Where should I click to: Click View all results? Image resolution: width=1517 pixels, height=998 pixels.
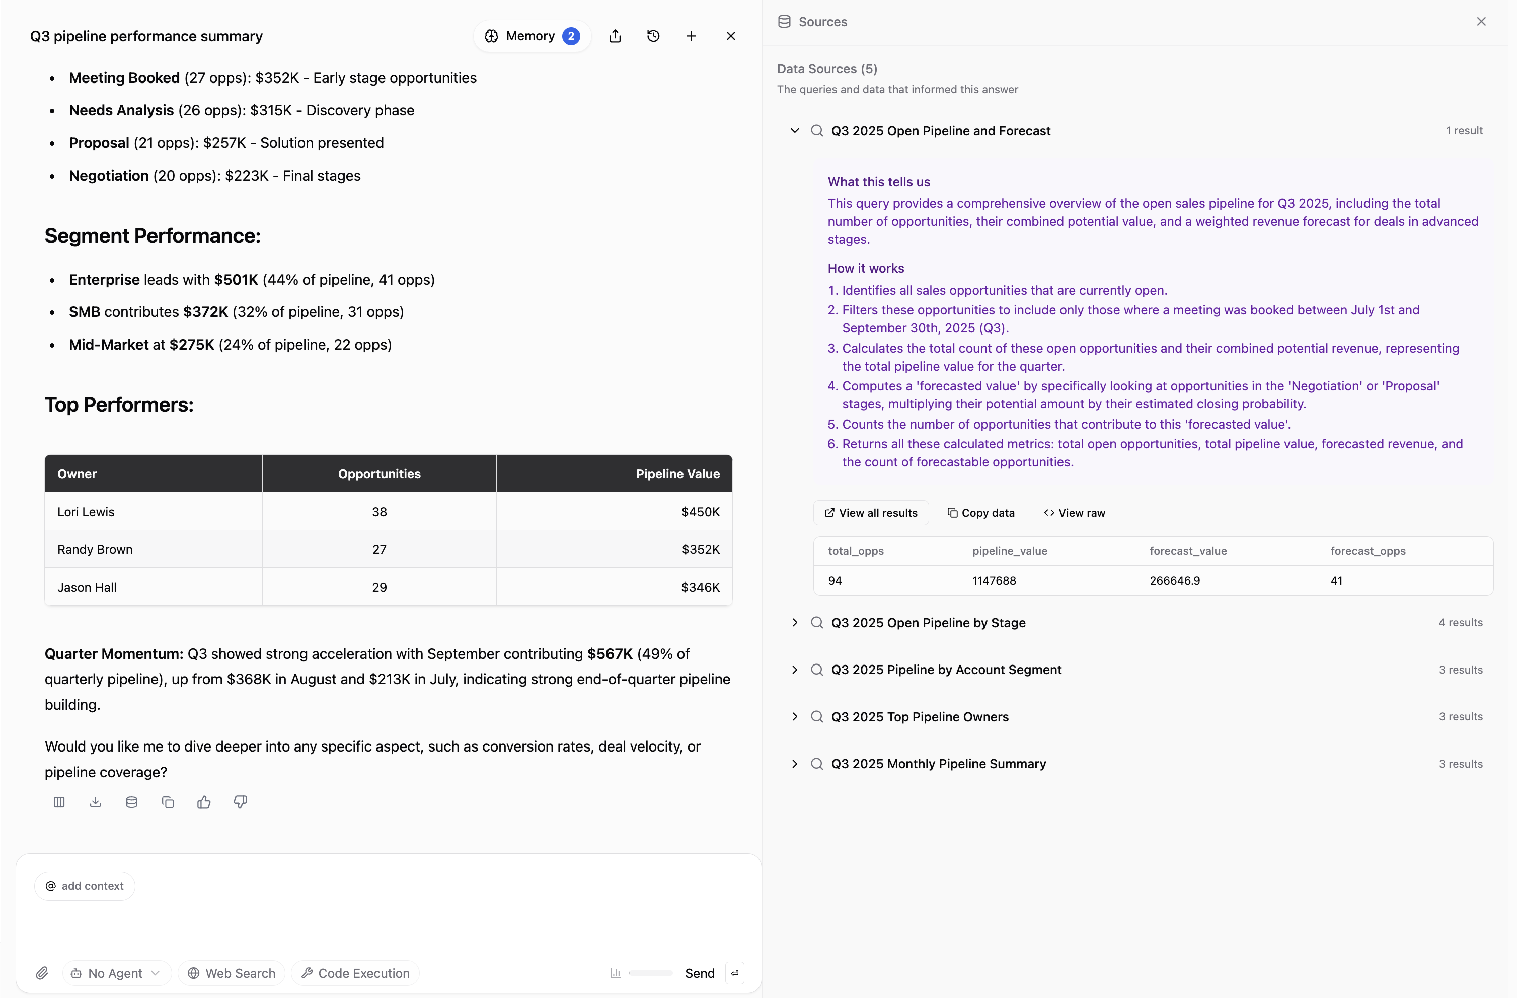coord(870,512)
